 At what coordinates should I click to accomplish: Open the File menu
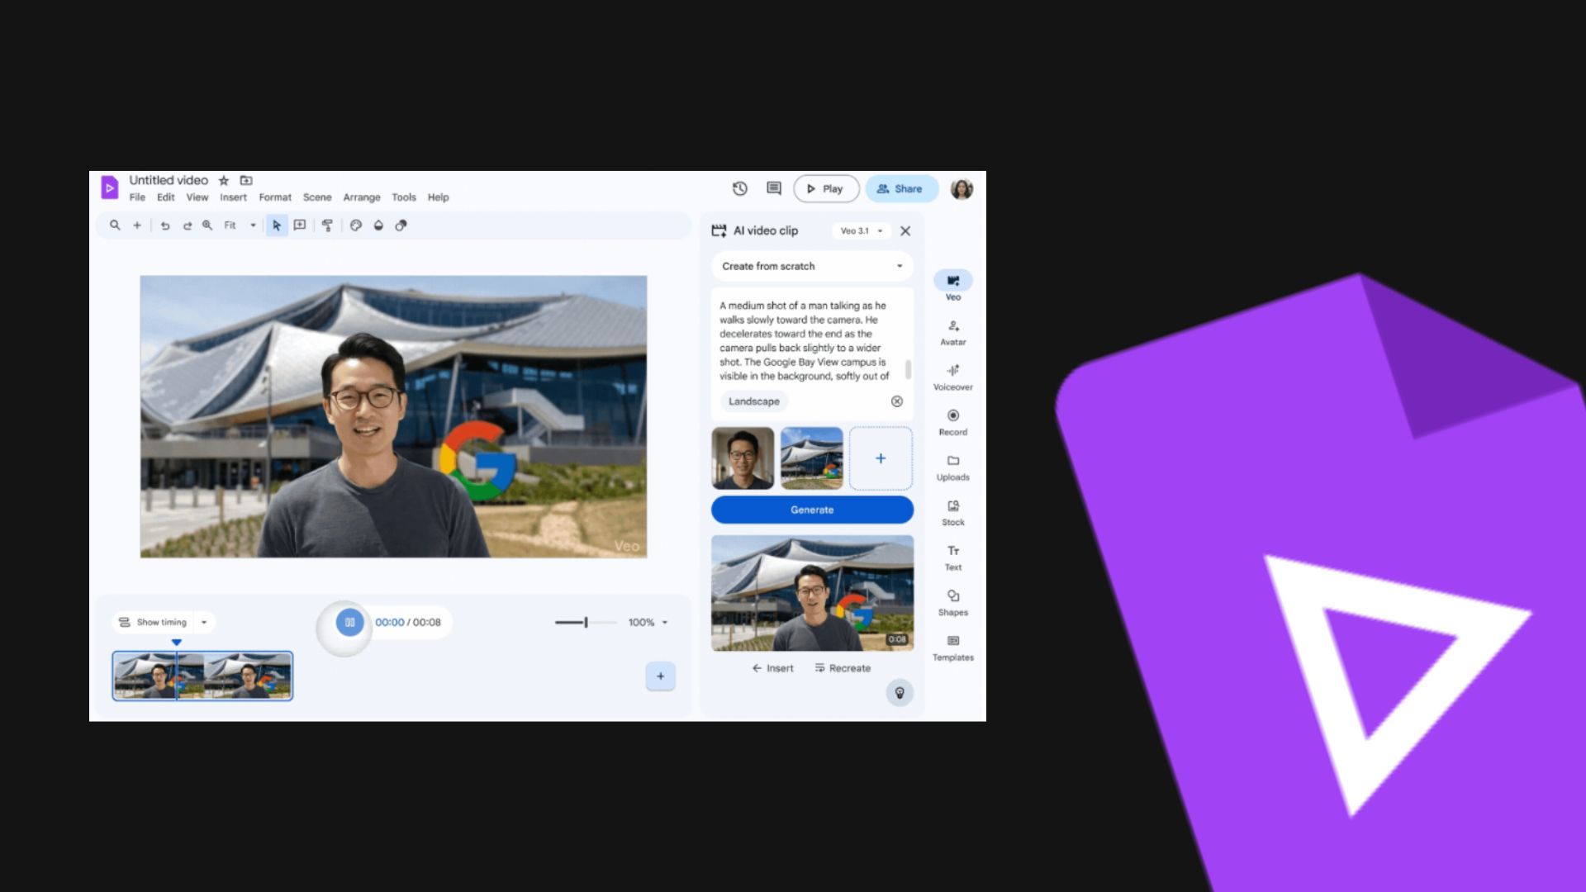[137, 197]
